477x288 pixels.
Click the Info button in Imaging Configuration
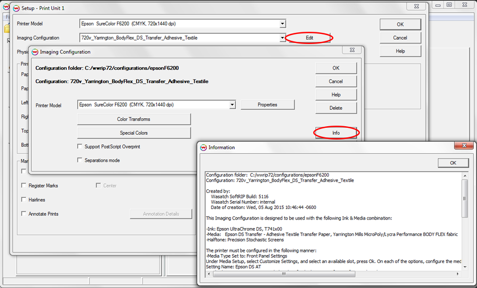pos(336,133)
